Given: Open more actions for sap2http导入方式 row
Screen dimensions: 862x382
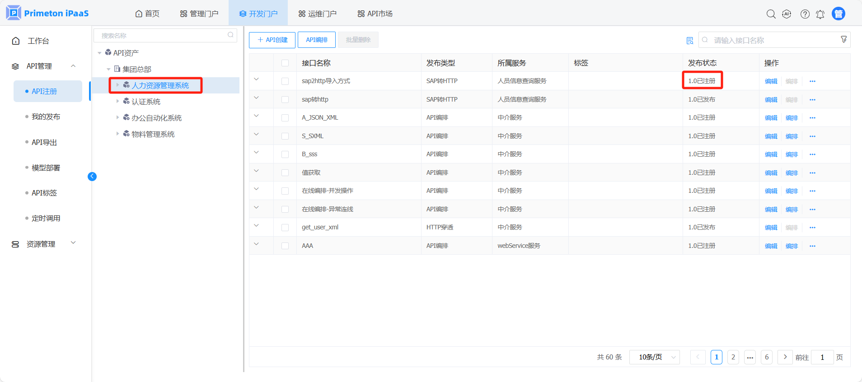Looking at the screenshot, I should (812, 81).
